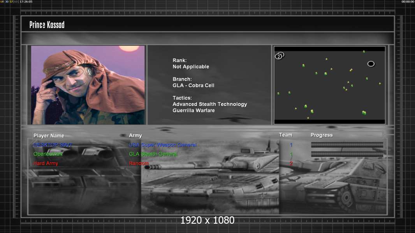Click the DESKTOP-S9V7 player name
Screen dimensions: 415x233
tap(53, 145)
